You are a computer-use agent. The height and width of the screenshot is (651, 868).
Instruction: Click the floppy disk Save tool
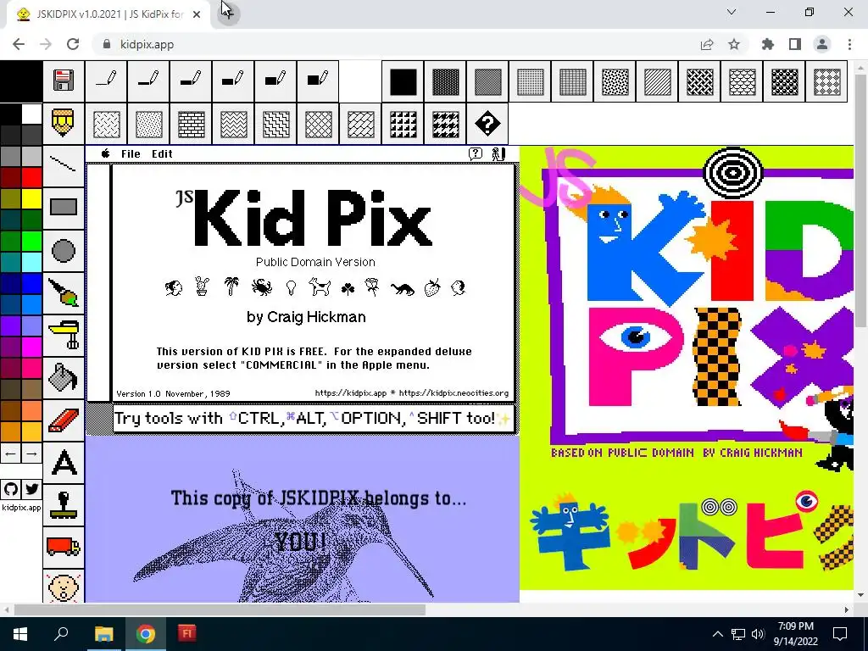tap(64, 81)
